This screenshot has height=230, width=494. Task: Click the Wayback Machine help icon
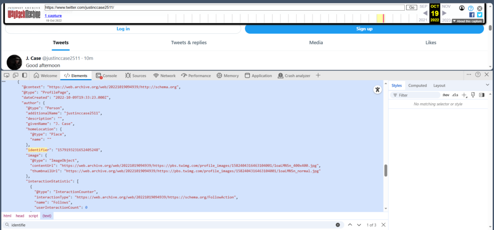point(471,8)
